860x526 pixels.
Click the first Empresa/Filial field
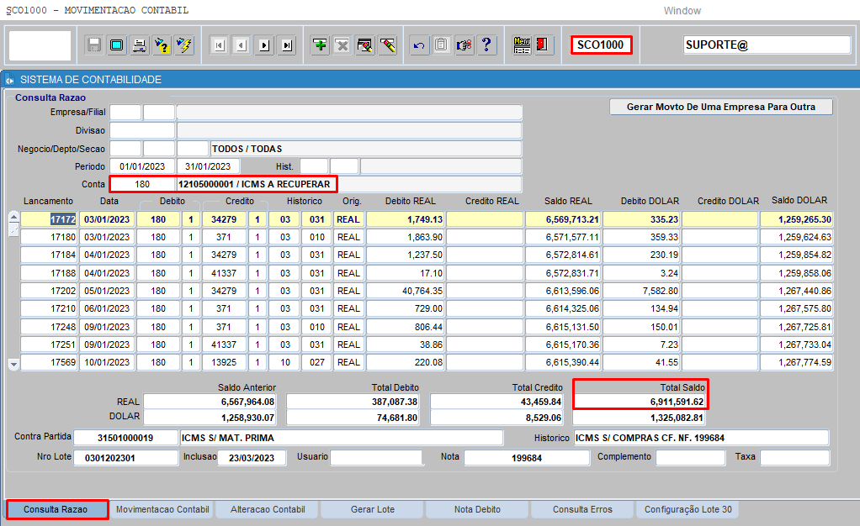pos(125,113)
